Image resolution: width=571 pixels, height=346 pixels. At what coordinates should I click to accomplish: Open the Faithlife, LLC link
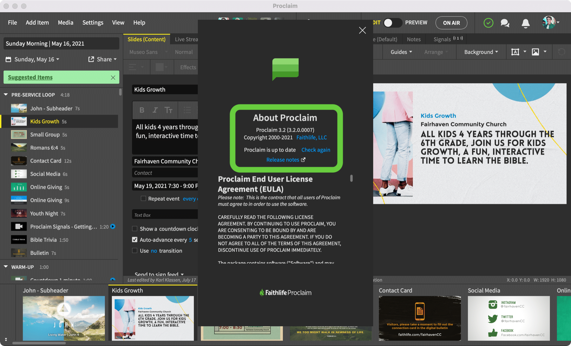pyautogui.click(x=312, y=137)
